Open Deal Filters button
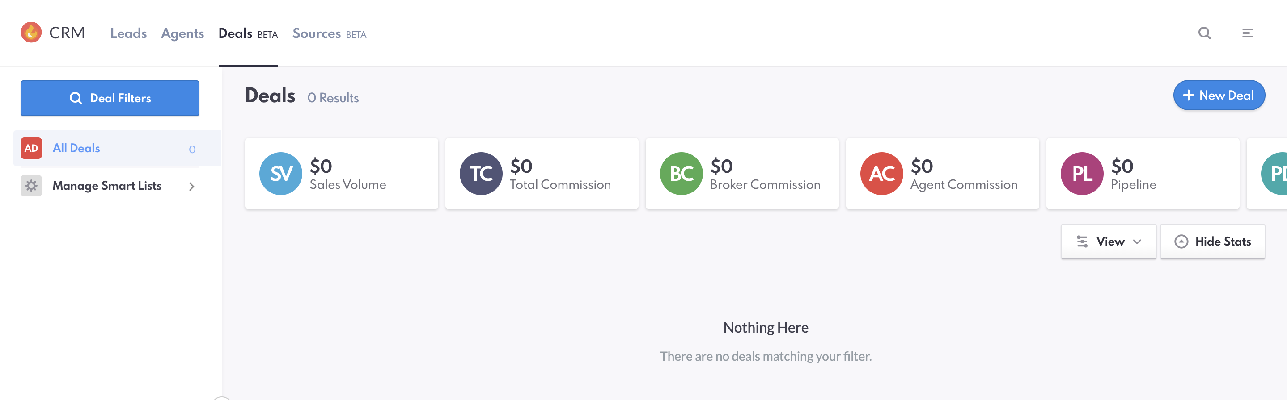The image size is (1287, 400). pyautogui.click(x=110, y=98)
